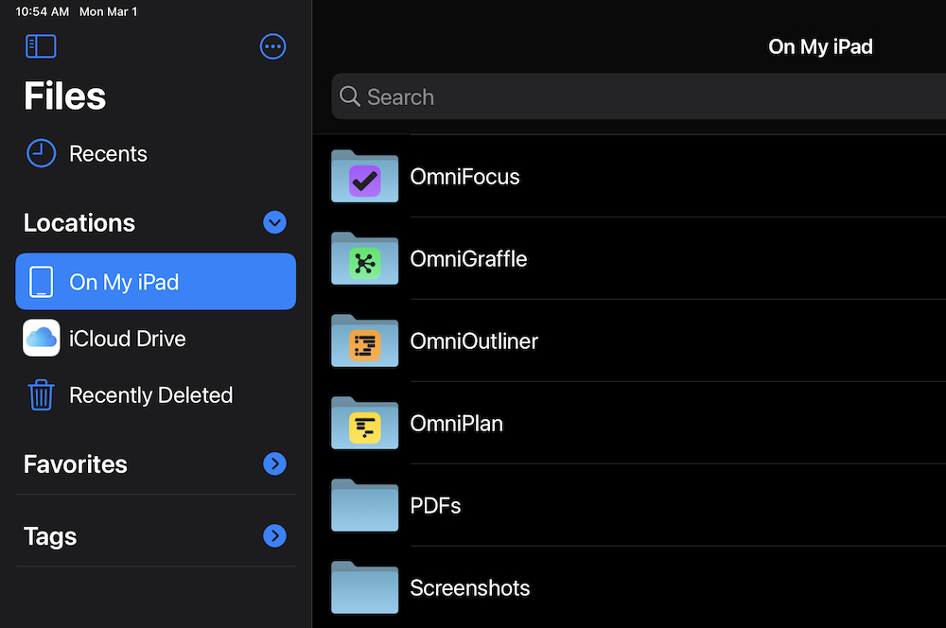Open the ellipsis more options menu

coord(272,46)
